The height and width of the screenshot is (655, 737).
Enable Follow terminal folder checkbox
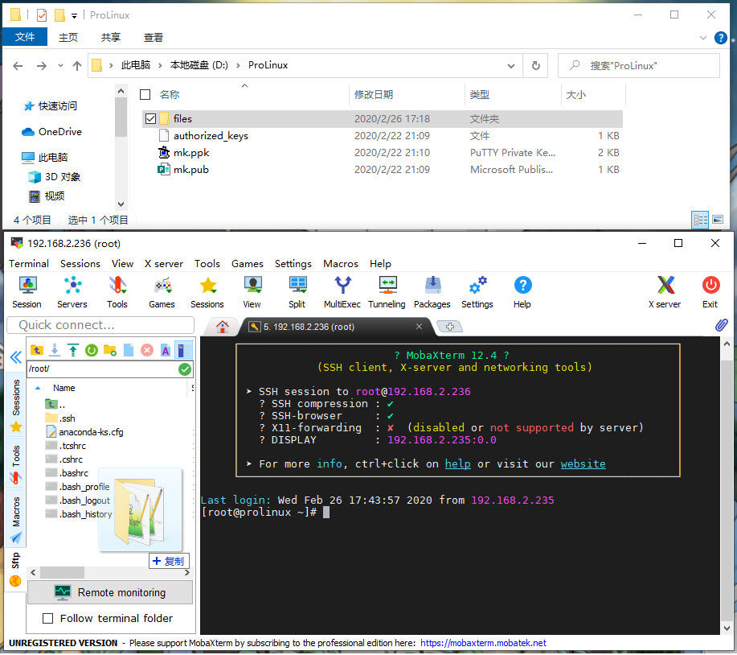click(47, 618)
